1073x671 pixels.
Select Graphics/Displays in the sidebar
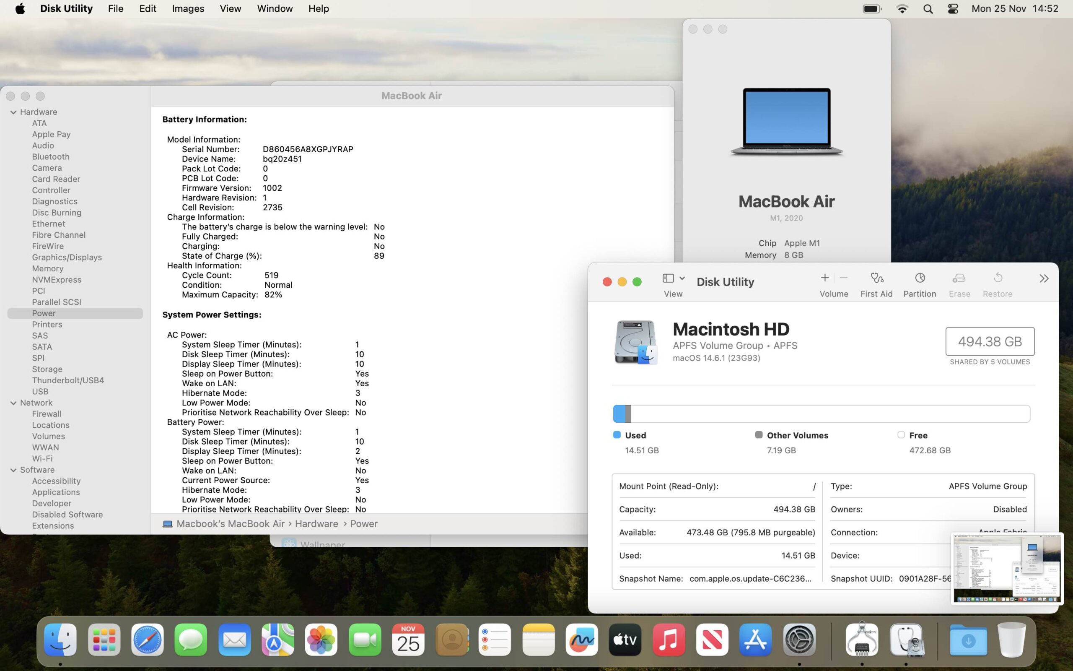pyautogui.click(x=67, y=257)
